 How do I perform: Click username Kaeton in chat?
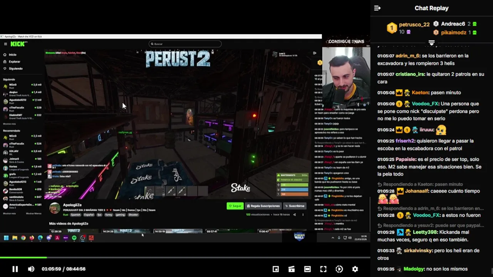(420, 93)
